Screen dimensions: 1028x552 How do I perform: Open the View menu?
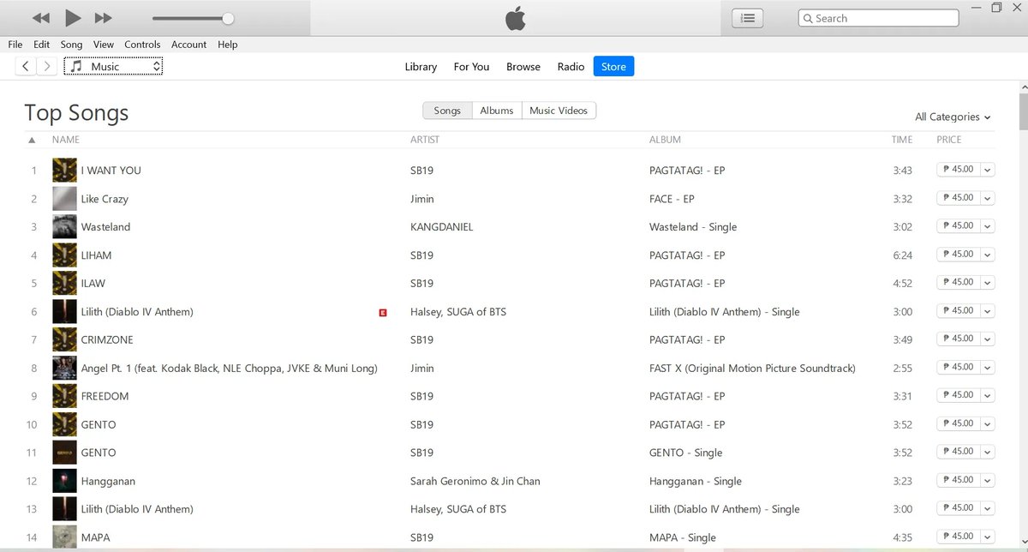click(x=104, y=45)
